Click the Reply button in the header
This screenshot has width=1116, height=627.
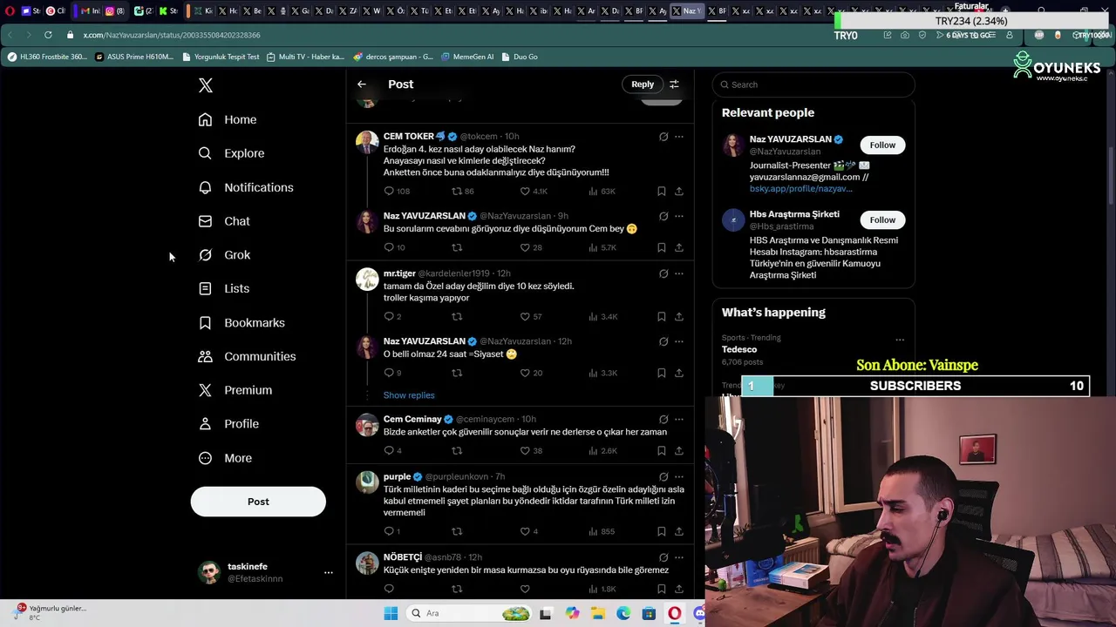click(643, 84)
